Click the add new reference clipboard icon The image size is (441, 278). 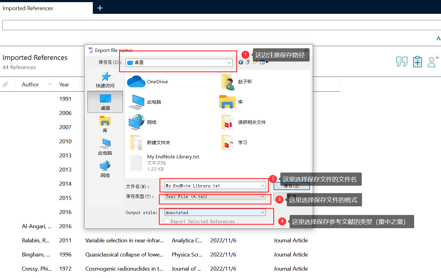click(x=417, y=62)
